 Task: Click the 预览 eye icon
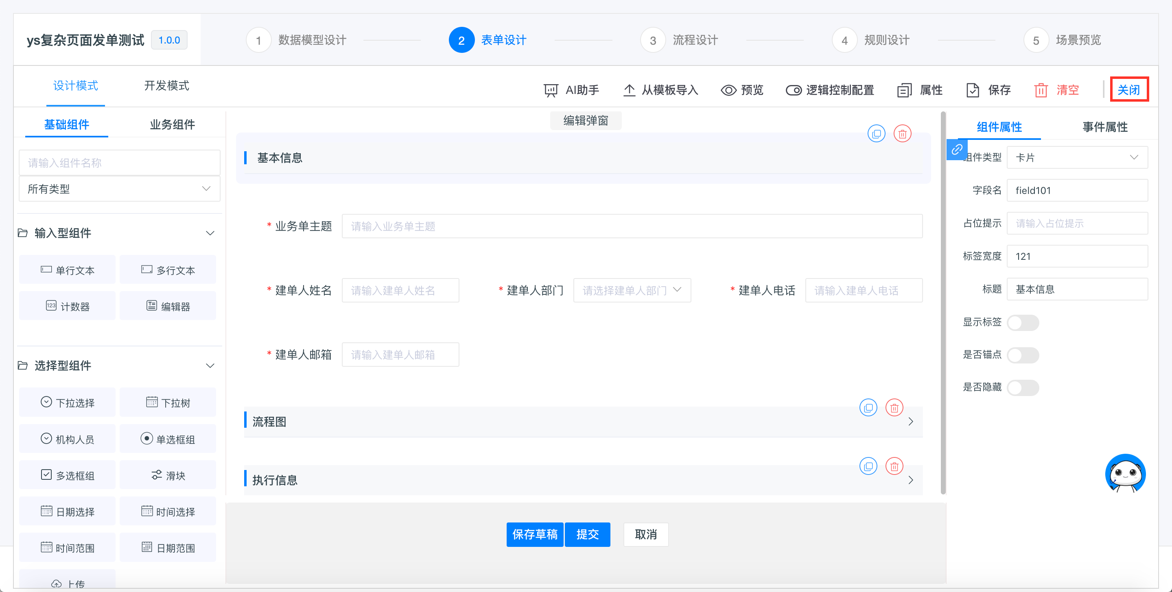pyautogui.click(x=728, y=90)
